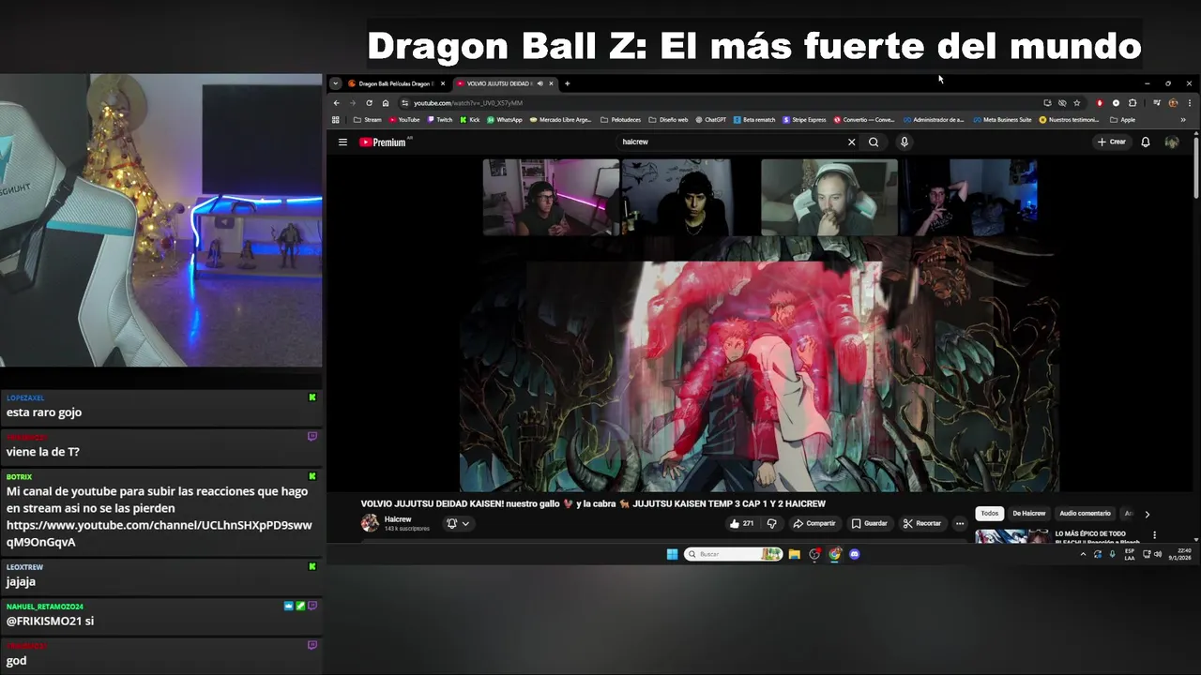
Task: Click the Haicrew channel avatar
Action: pos(370,523)
